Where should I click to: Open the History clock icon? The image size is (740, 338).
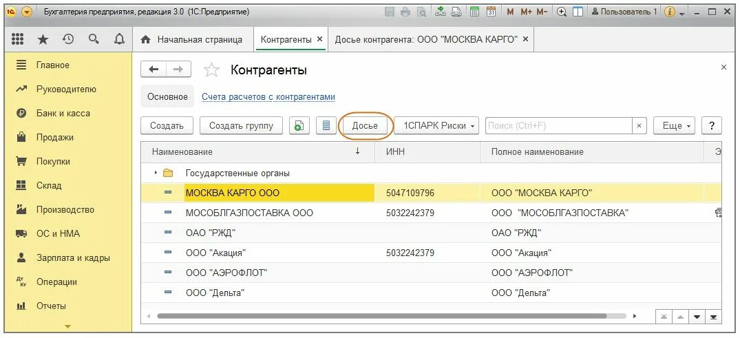68,40
